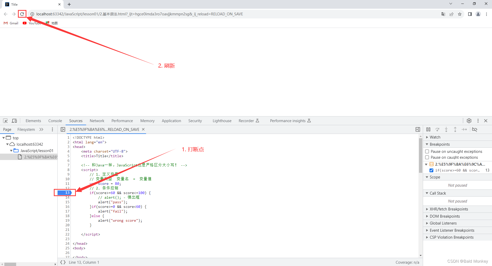
Task: Click the translate page icon
Action: (443, 14)
